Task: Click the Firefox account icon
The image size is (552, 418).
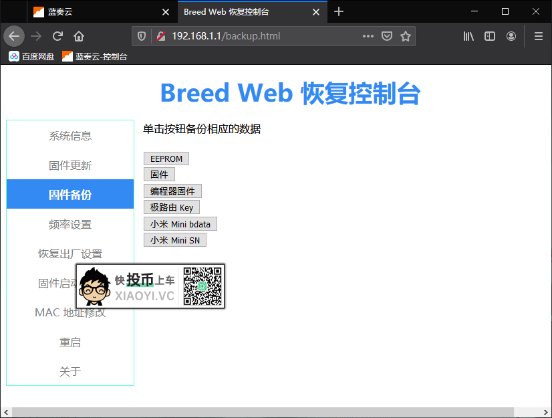Action: point(511,36)
